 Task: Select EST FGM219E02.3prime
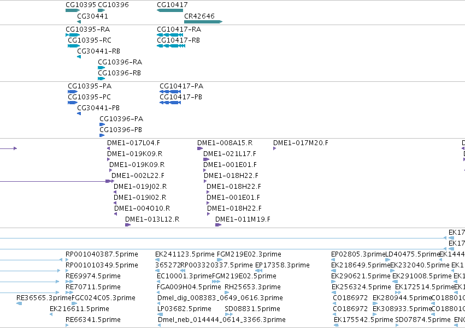[220, 260]
